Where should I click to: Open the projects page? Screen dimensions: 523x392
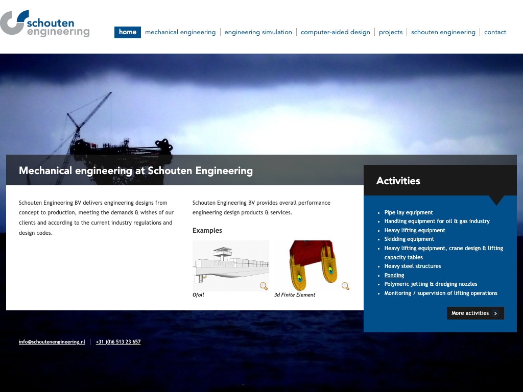[391, 32]
